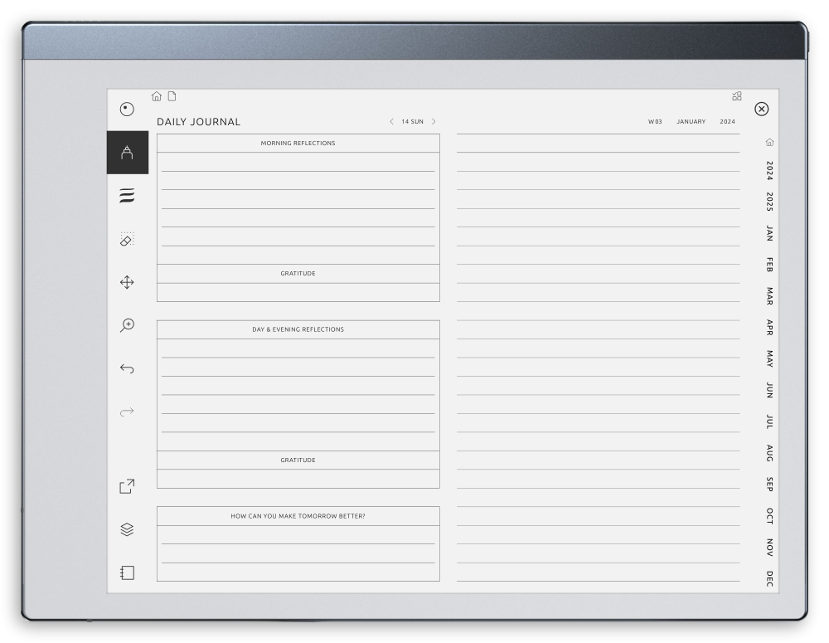The height and width of the screenshot is (643, 829).
Task: Open the share/export icon
Action: tap(127, 486)
